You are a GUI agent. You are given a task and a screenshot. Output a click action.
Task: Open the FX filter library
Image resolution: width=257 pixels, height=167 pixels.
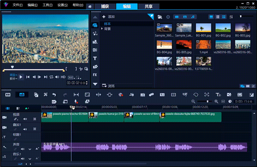(95, 75)
